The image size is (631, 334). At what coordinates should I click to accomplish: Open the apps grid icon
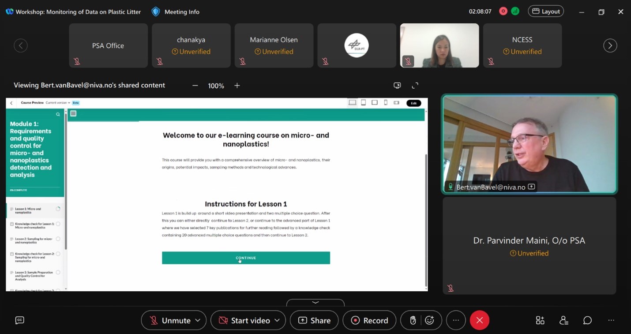[x=540, y=320]
